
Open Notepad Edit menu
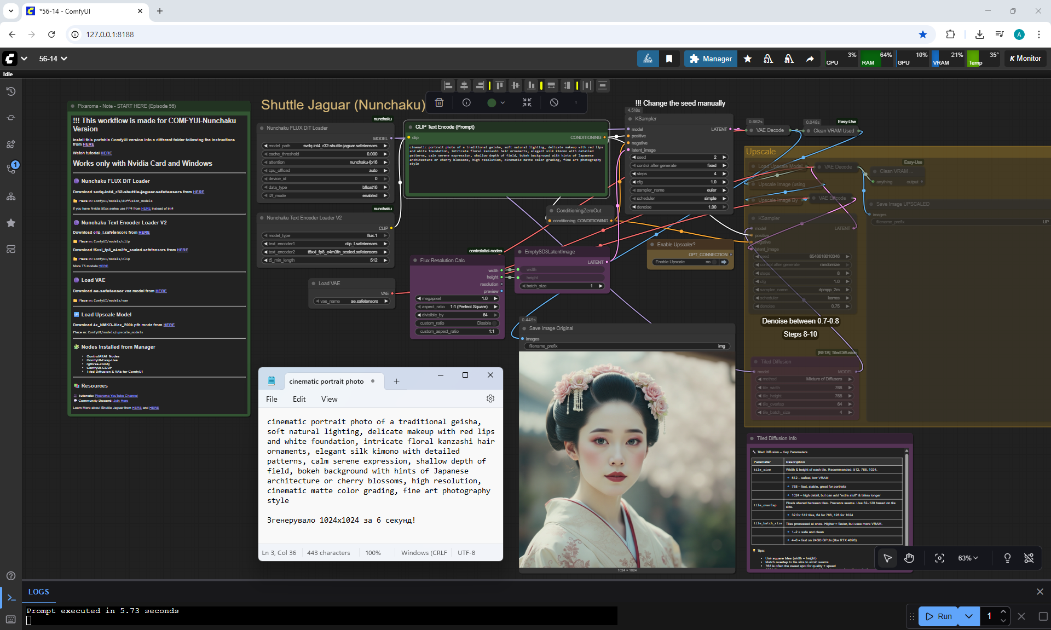point(299,399)
